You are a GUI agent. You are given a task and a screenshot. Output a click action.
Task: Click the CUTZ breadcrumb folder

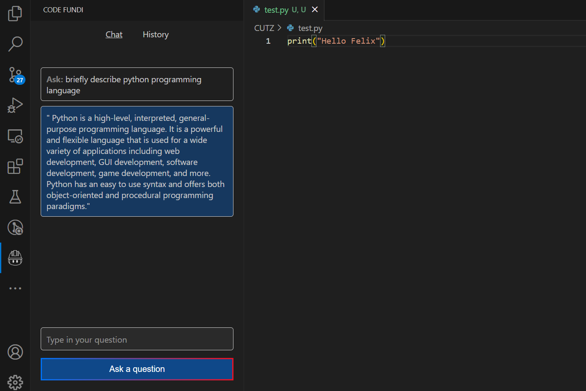(264, 28)
